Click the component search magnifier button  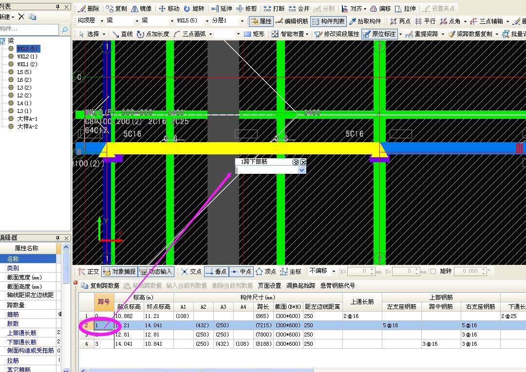(x=65, y=30)
